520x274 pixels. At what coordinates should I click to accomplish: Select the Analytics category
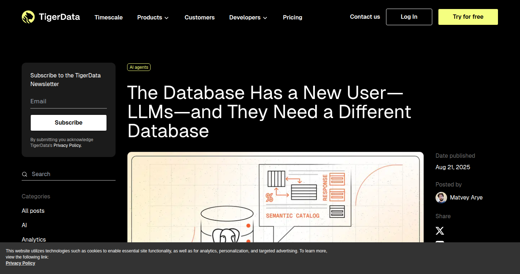[x=34, y=239]
